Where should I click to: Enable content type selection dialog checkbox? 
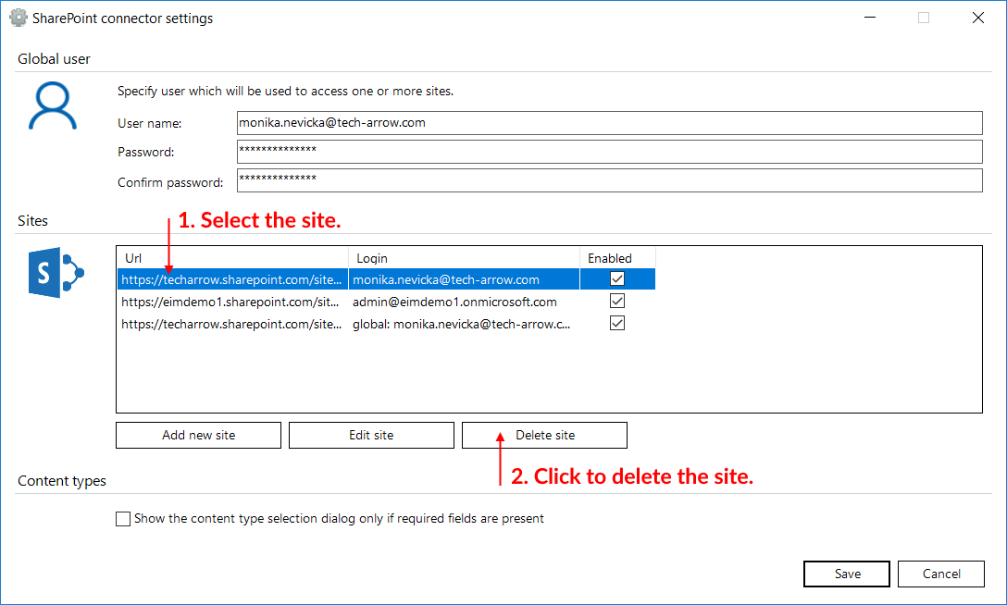click(x=123, y=519)
